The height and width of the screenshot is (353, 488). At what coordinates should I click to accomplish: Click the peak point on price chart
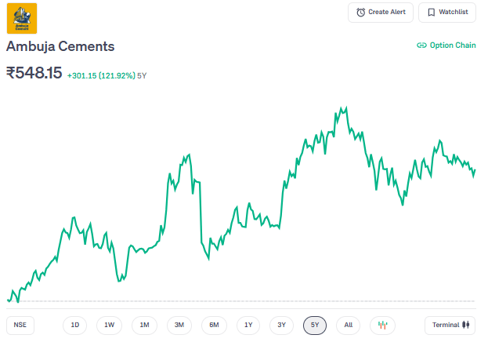(342, 107)
